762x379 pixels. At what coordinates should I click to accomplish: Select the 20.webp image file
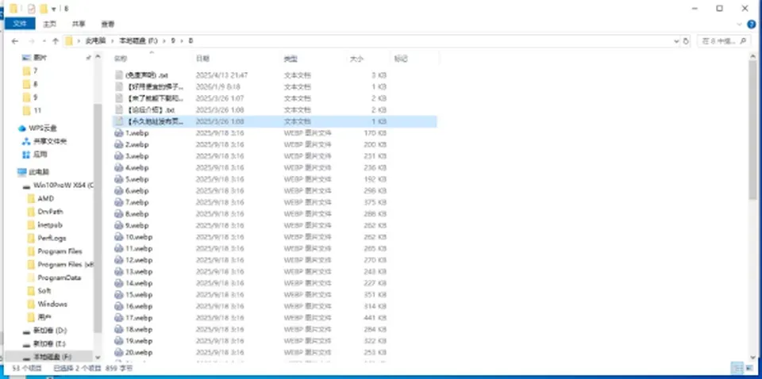[138, 352]
